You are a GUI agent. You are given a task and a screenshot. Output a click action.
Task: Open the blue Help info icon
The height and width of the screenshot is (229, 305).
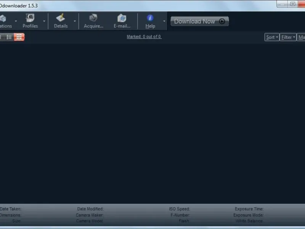pyautogui.click(x=150, y=18)
